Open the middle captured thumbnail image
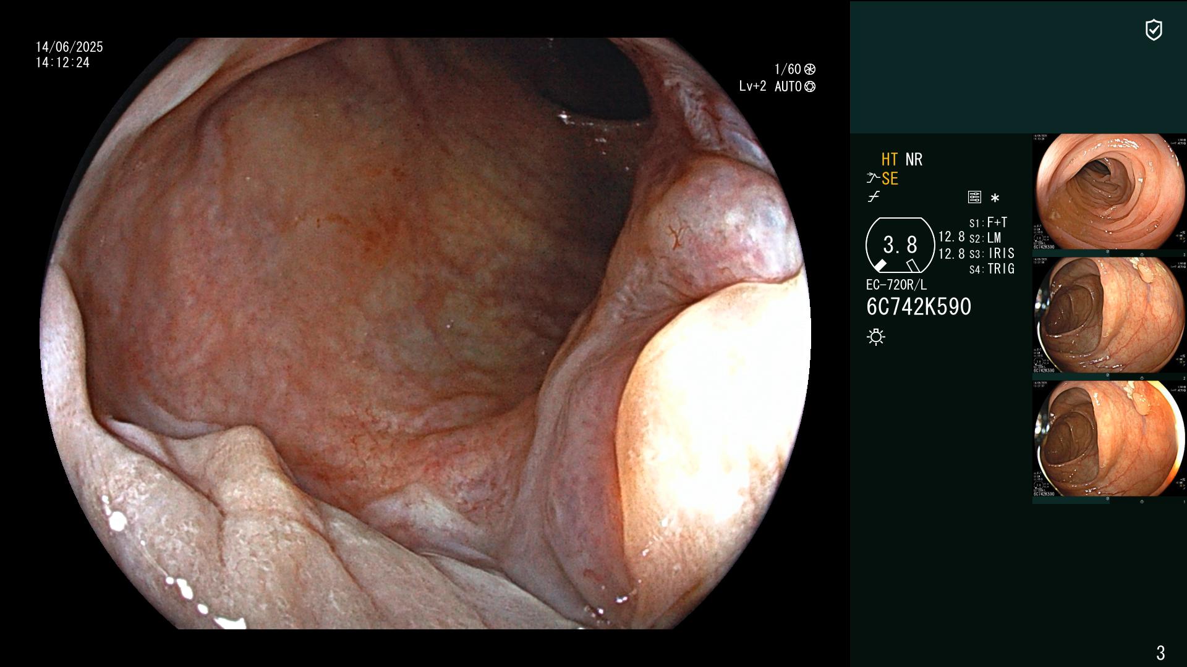The height and width of the screenshot is (667, 1187). [1109, 315]
